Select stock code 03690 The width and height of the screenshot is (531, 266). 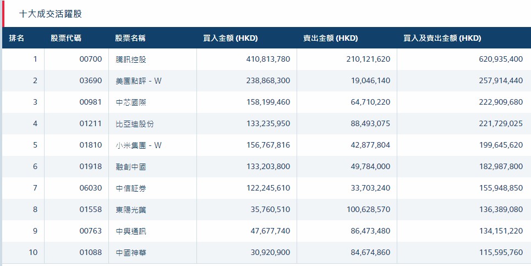(91, 80)
